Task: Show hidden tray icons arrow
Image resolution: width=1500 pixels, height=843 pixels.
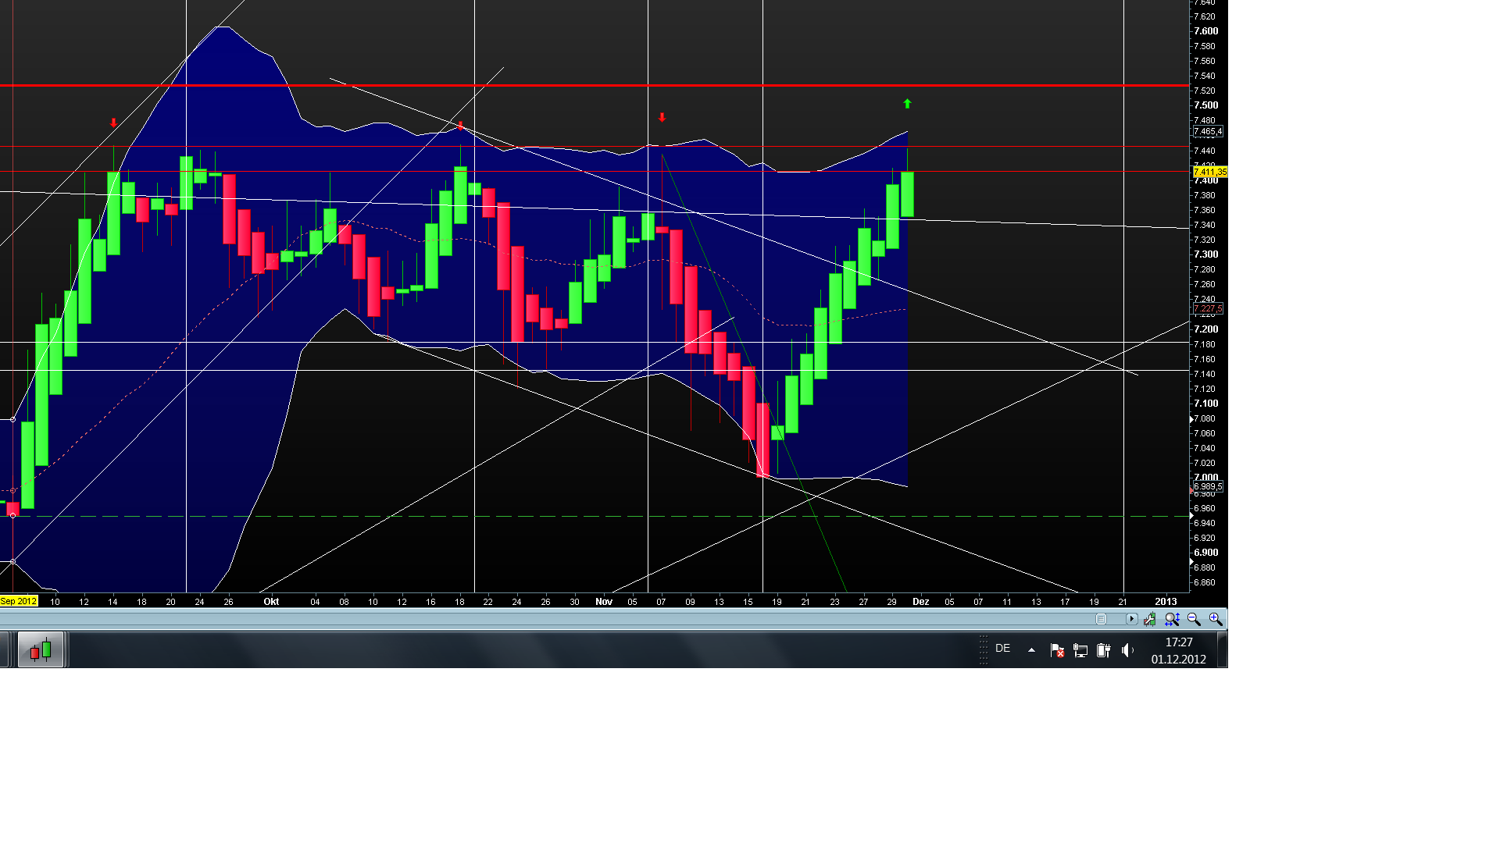Action: pos(1031,649)
